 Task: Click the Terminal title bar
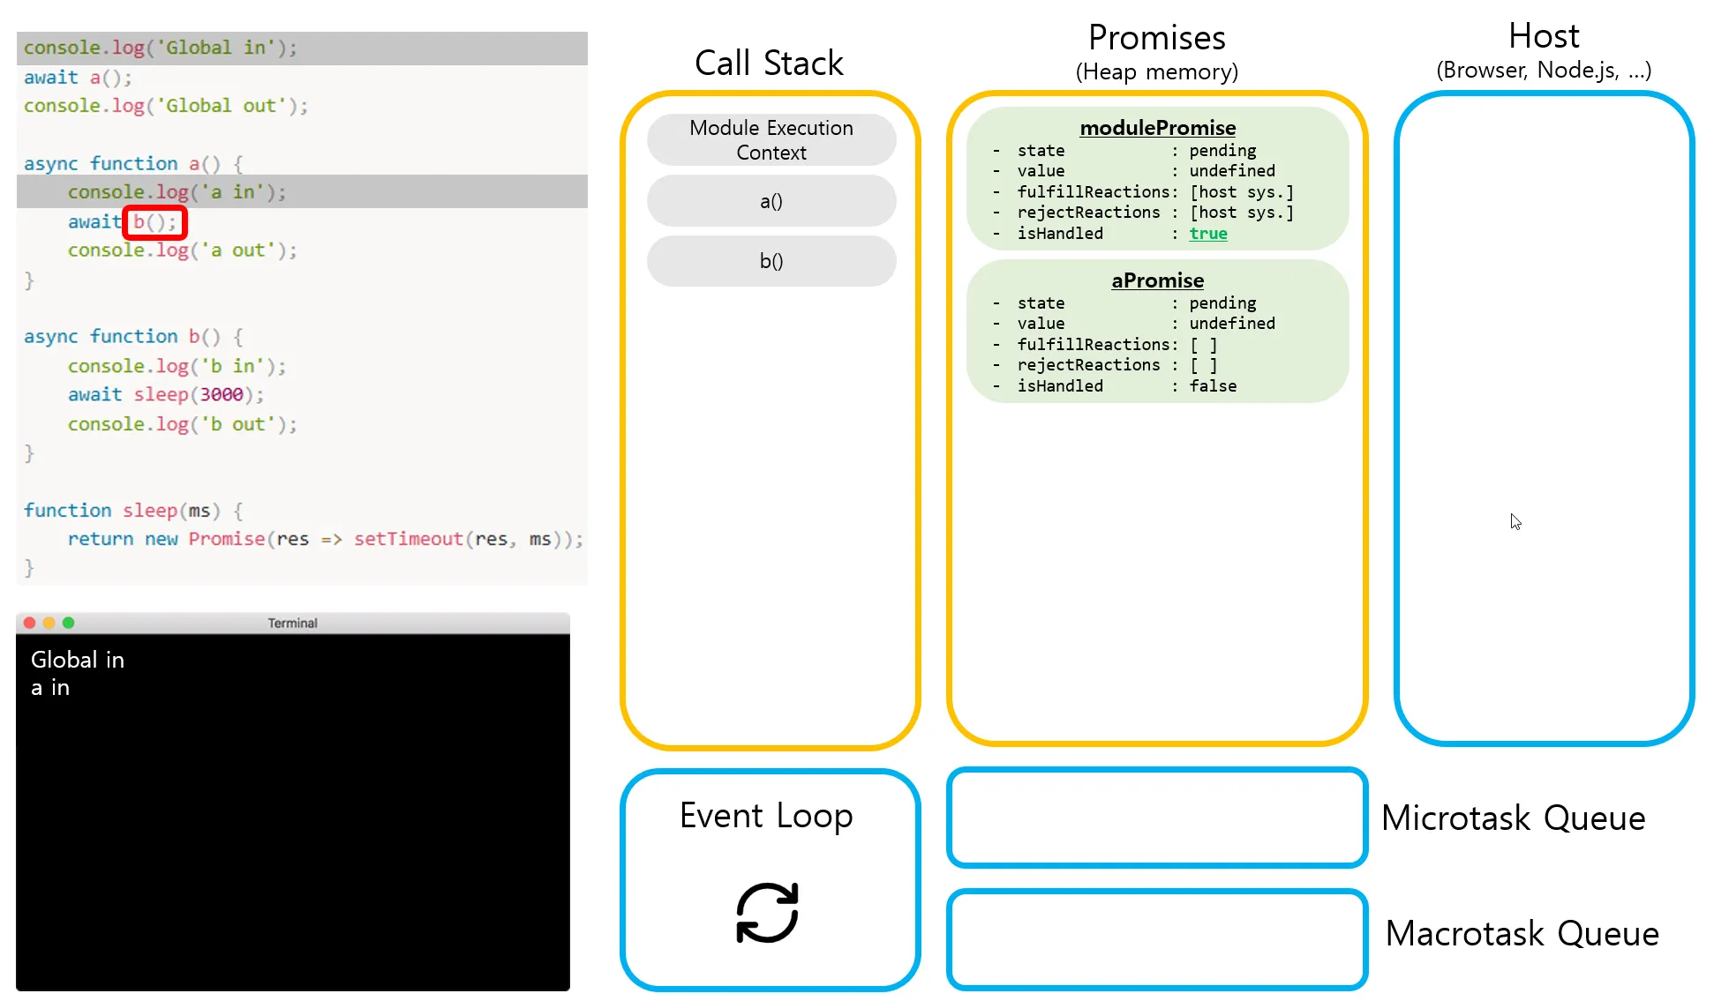point(292,623)
